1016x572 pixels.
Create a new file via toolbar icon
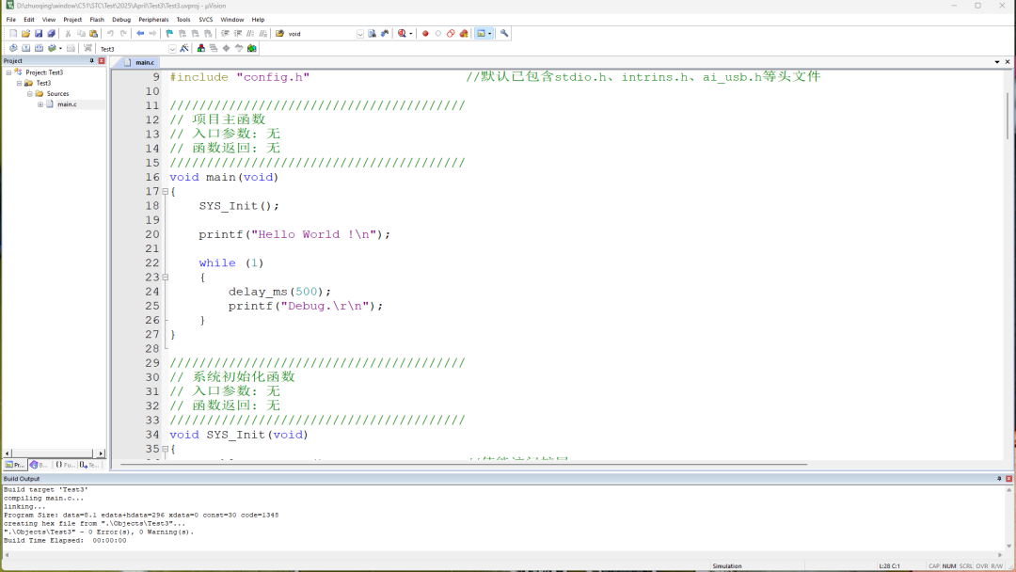point(13,34)
